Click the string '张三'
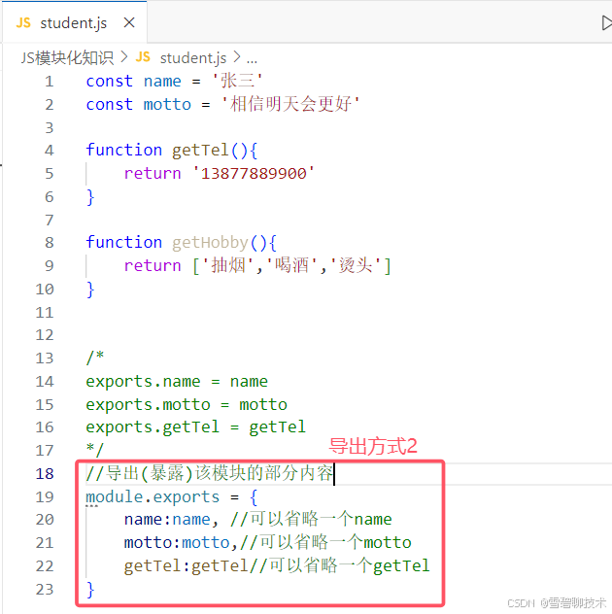The image size is (612, 614). (x=237, y=81)
